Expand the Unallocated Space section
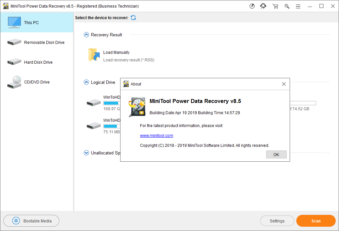Screen dimensions: 339x231 click(x=86, y=153)
